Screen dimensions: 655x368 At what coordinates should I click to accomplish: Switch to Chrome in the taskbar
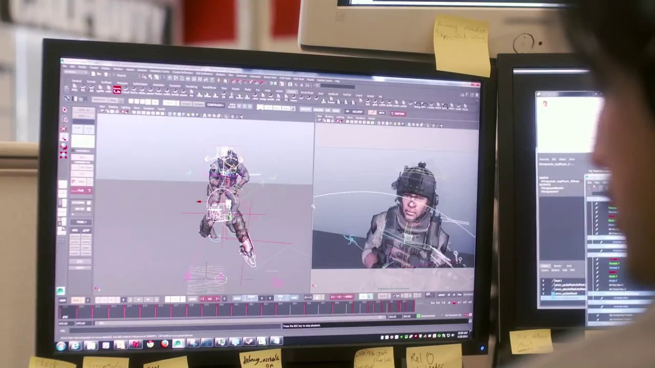tap(149, 344)
